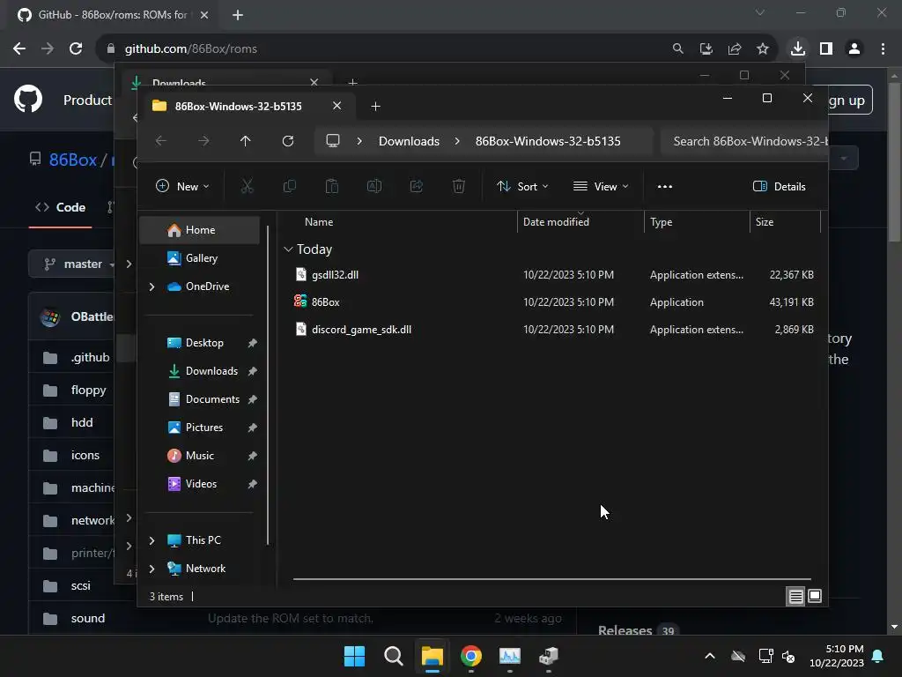Bookmark this page with the star icon
Screen dimensions: 902x677
point(763,49)
